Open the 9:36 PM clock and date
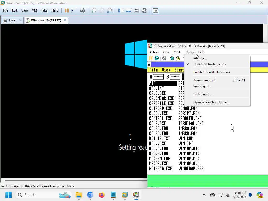This screenshot has height=201, width=268. click(240, 195)
